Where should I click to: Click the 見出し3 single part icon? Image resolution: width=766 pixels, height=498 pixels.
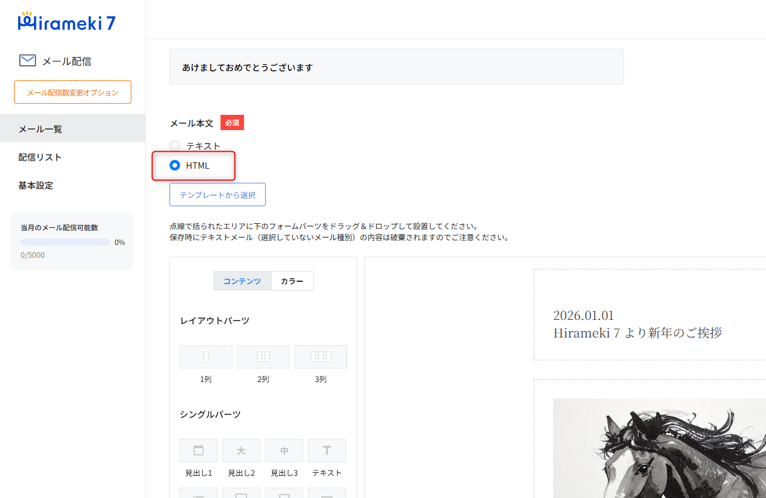284,451
